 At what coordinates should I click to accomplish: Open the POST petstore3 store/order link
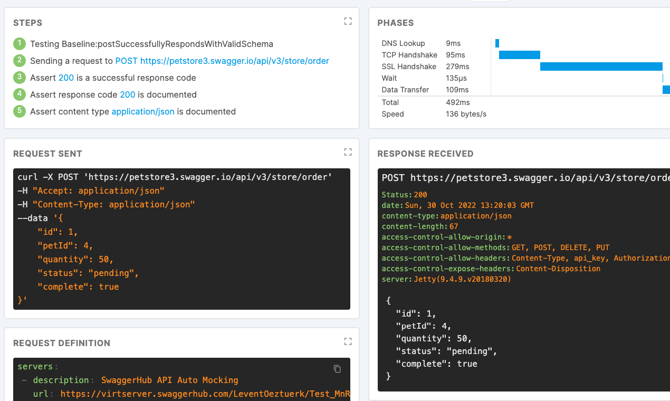222,61
